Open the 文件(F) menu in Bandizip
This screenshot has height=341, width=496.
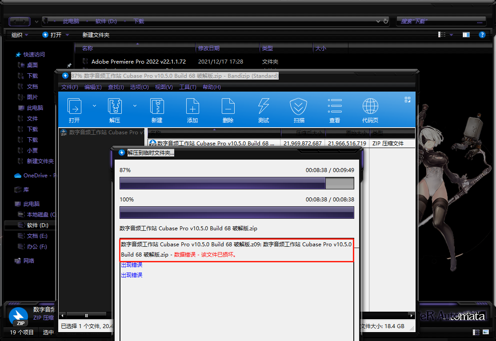[70, 87]
